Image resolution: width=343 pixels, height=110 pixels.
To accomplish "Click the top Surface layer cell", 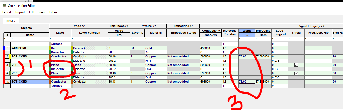I will coord(61,44).
